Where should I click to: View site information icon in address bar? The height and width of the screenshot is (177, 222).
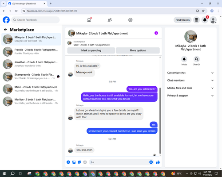click(24, 11)
